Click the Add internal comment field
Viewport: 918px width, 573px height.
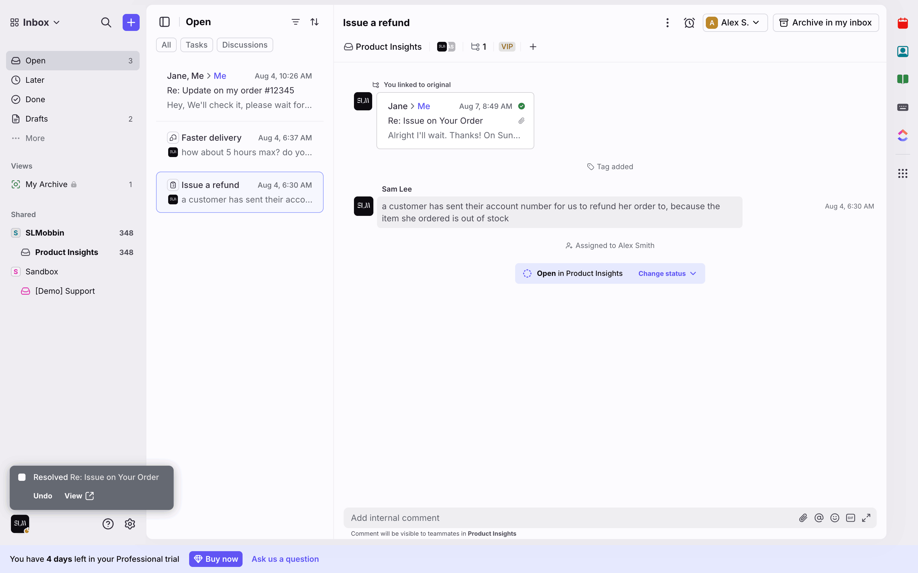tap(569, 518)
